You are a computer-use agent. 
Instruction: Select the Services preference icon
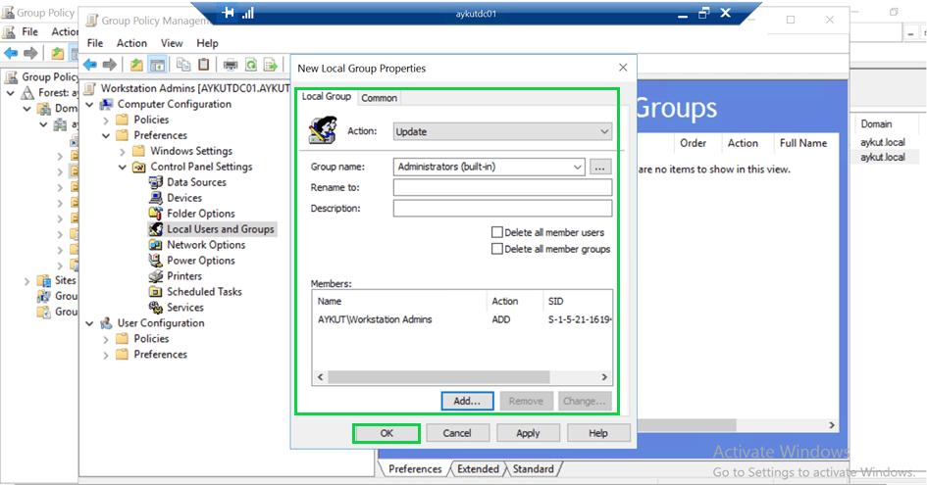pyautogui.click(x=156, y=308)
